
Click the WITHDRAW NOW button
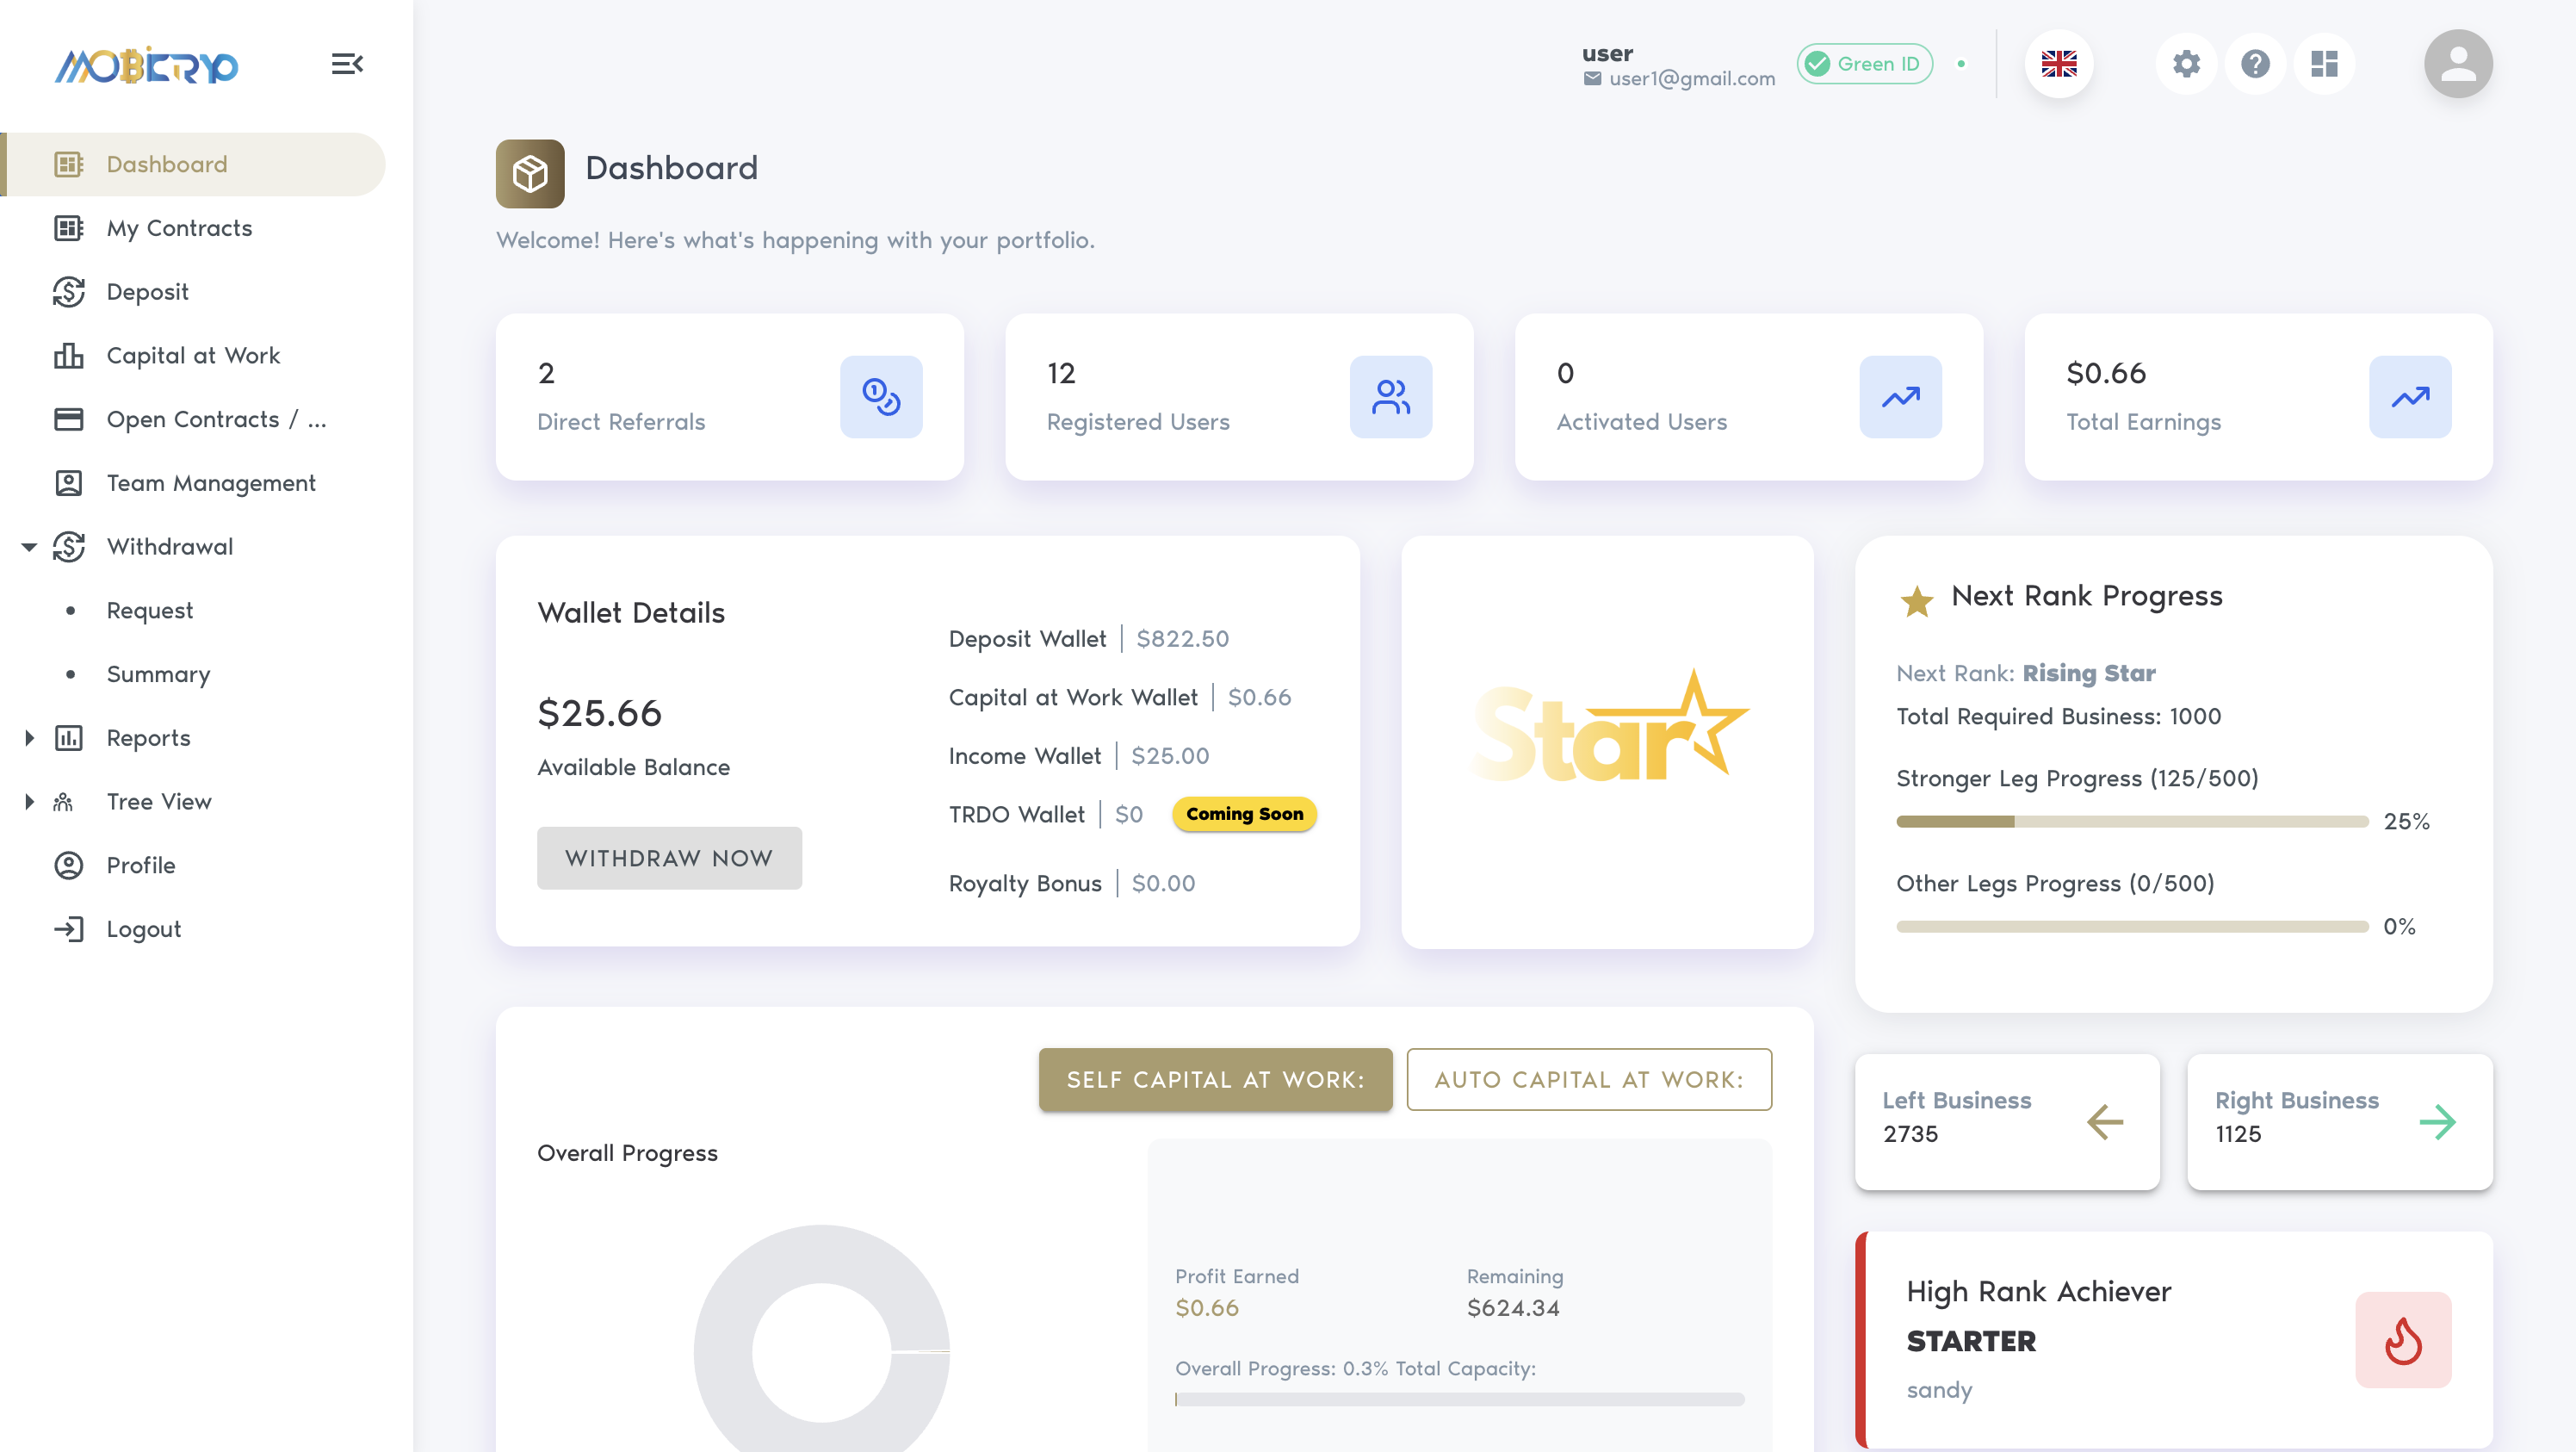[669, 858]
